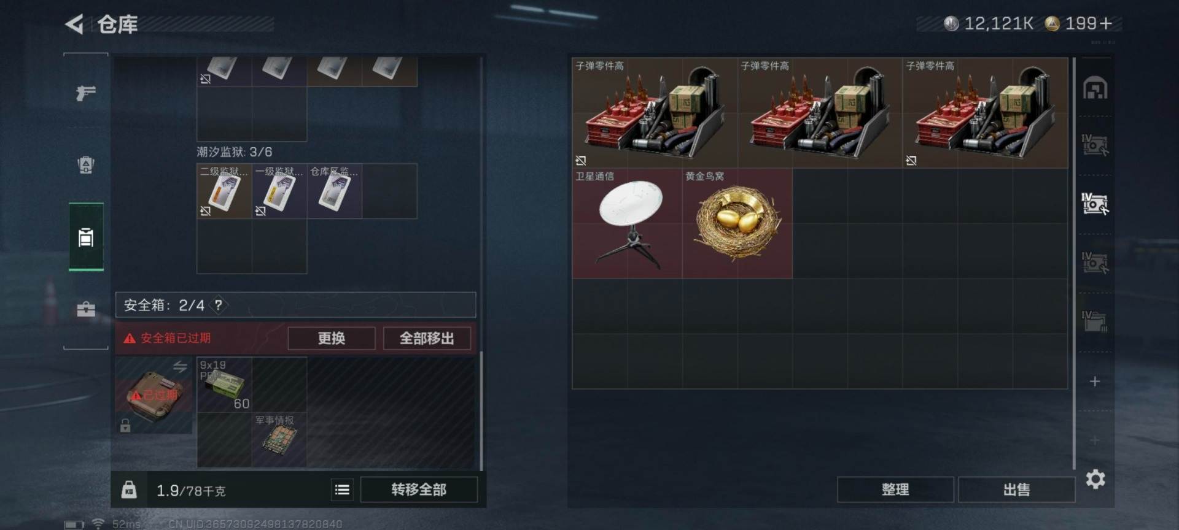Click the safe box help question mark
The width and height of the screenshot is (1179, 530).
point(218,305)
